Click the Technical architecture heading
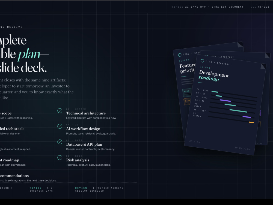This screenshot has width=273, height=205. 86,113
